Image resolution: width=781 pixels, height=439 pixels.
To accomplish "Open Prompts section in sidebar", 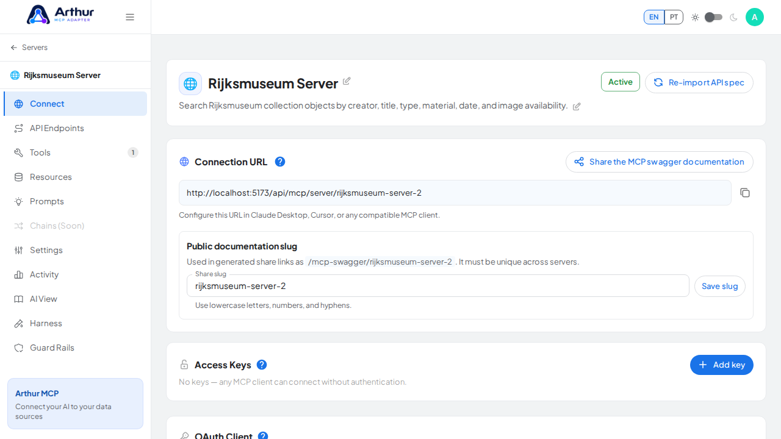I will 75,201.
